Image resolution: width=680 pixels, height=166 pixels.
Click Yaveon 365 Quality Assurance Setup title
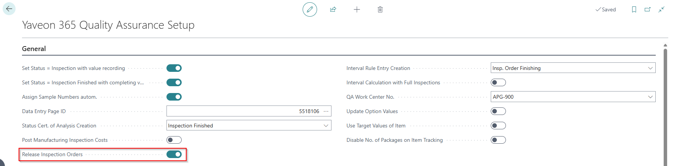coord(108,25)
